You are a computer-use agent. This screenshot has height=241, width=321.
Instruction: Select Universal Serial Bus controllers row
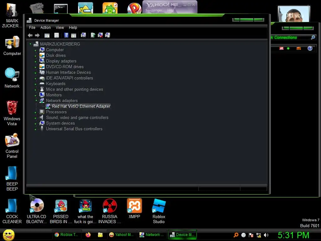pos(74,129)
